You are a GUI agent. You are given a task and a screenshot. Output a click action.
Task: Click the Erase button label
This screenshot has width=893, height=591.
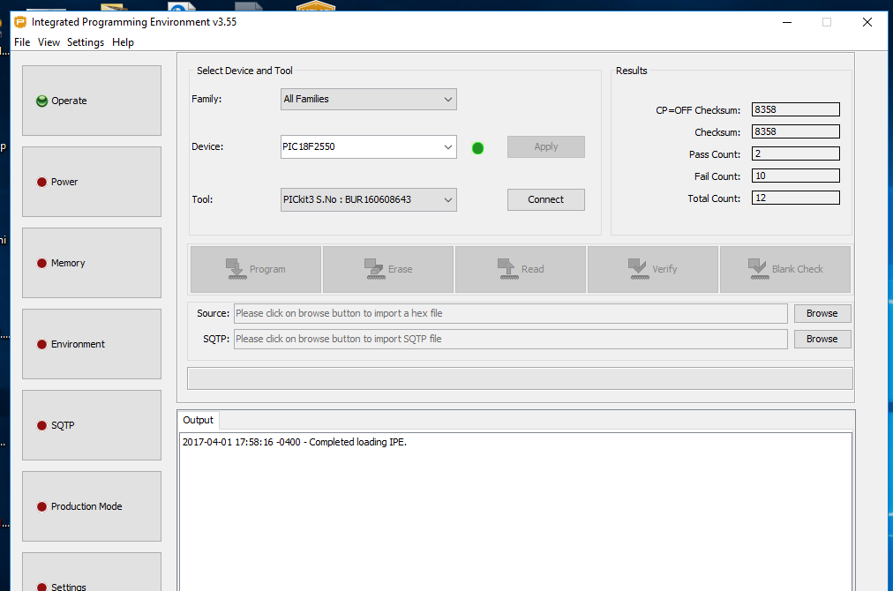tap(400, 269)
